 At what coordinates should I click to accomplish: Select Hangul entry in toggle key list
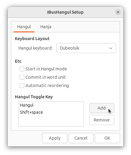(51, 105)
